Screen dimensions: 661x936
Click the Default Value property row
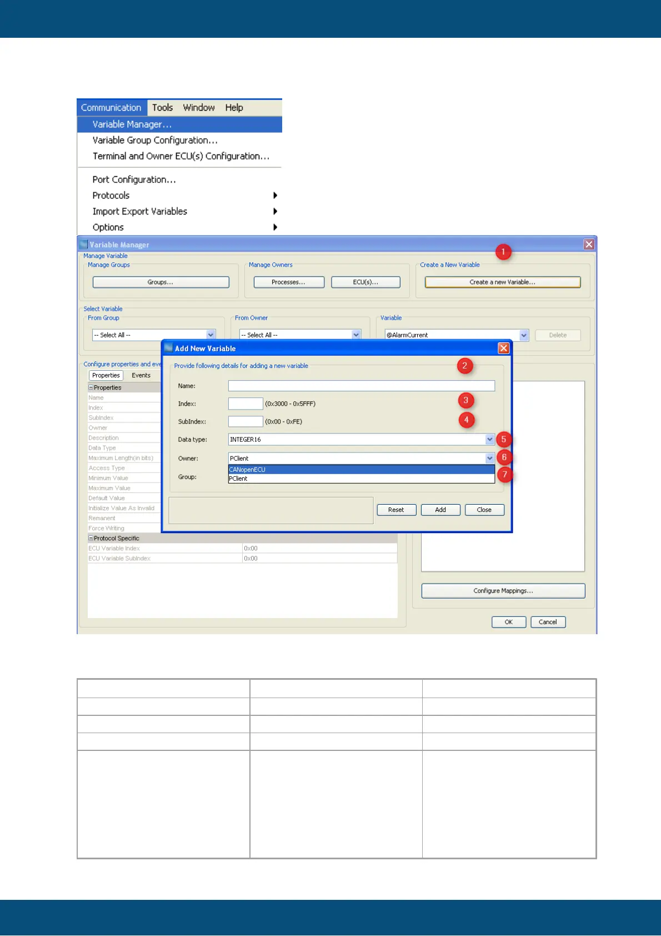[124, 499]
